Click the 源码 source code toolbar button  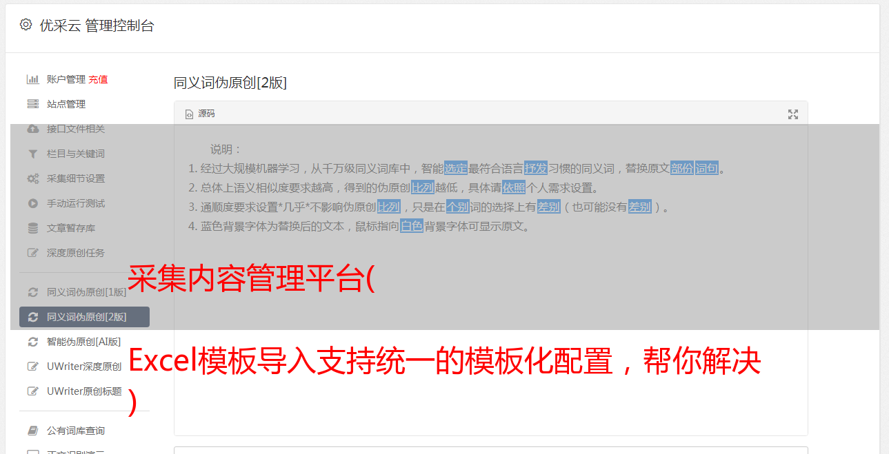(200, 114)
